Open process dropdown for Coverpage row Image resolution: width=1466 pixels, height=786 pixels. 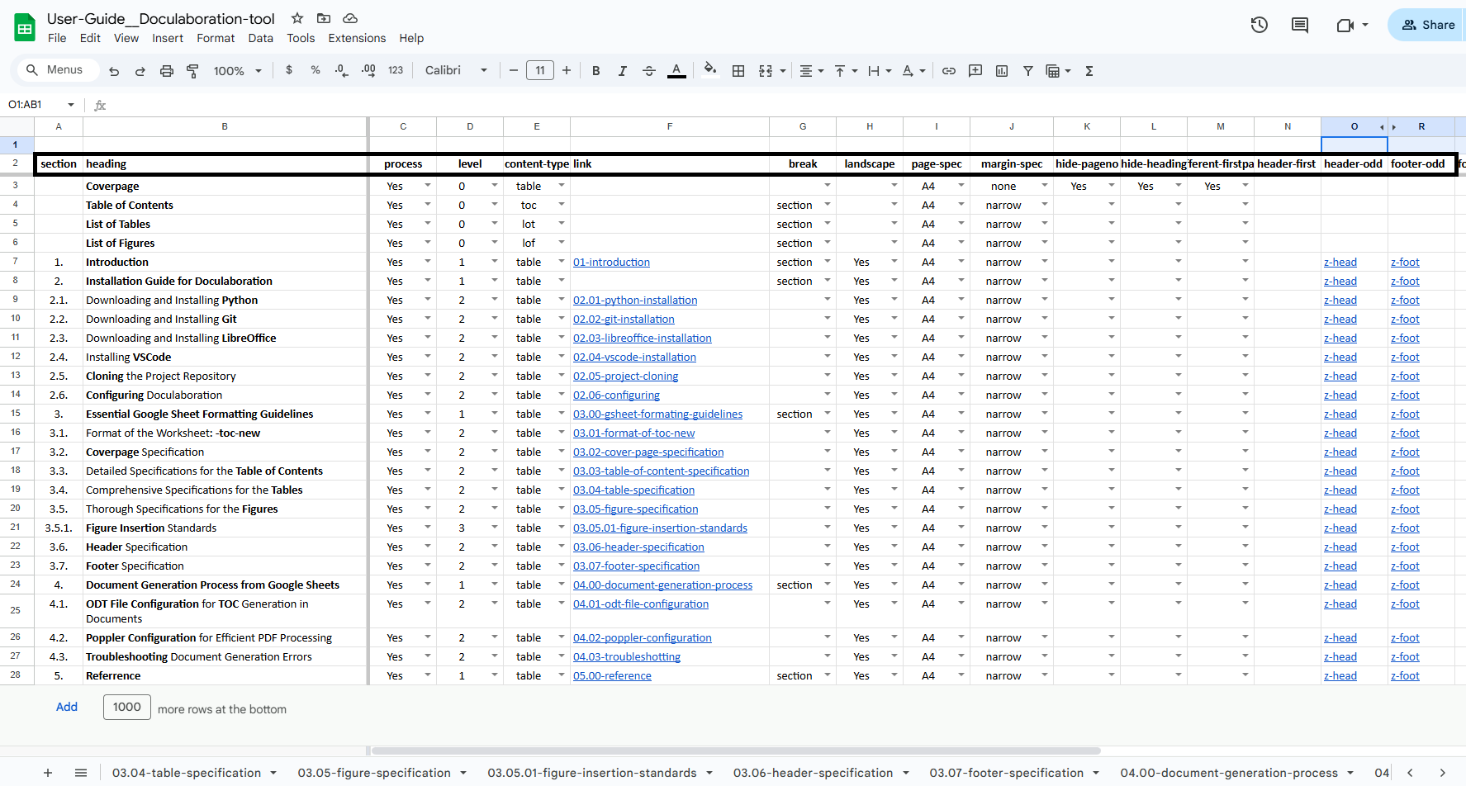click(428, 186)
